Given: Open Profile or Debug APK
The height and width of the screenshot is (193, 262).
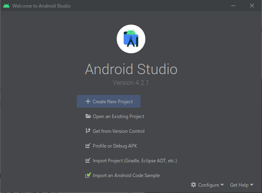Looking at the screenshot, I should [x=111, y=146].
